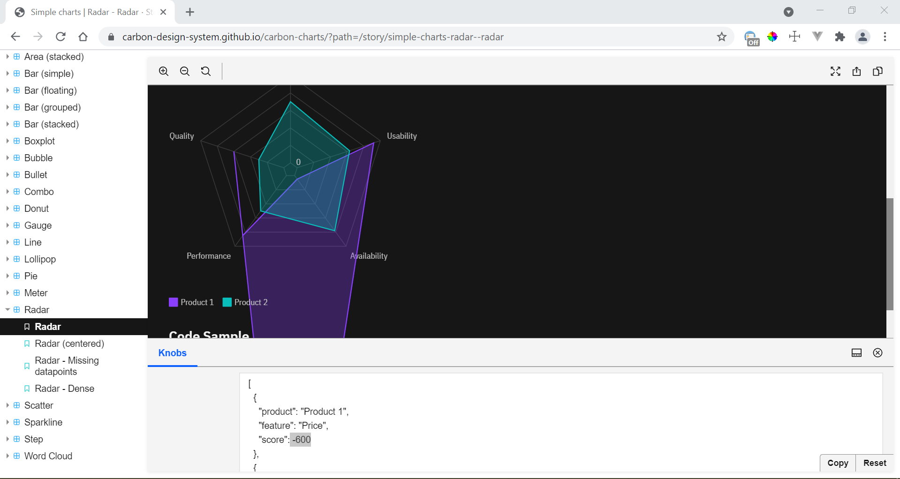Click the zoom in magnifier on chart toolbar
This screenshot has width=900, height=479.
click(x=164, y=71)
